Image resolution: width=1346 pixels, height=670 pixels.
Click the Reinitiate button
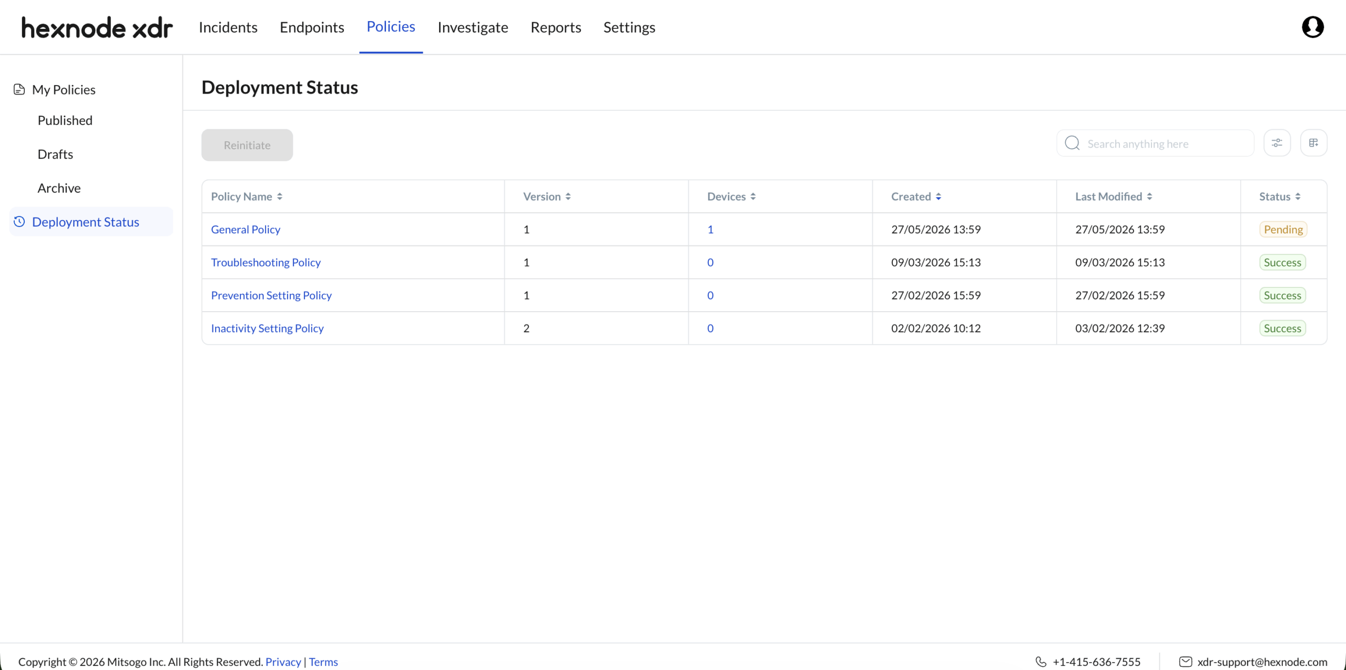click(x=247, y=145)
